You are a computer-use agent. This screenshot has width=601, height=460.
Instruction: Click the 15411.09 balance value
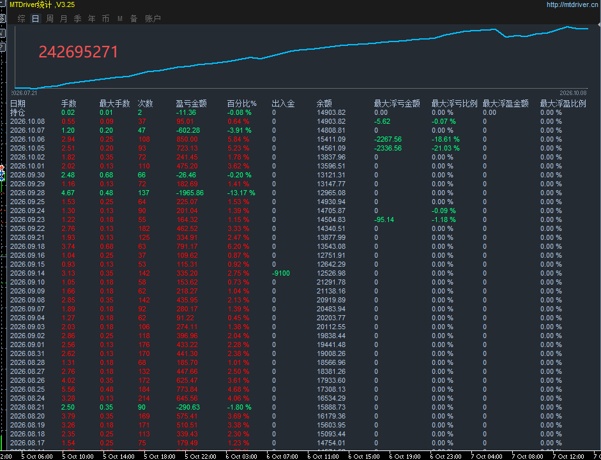(331, 139)
